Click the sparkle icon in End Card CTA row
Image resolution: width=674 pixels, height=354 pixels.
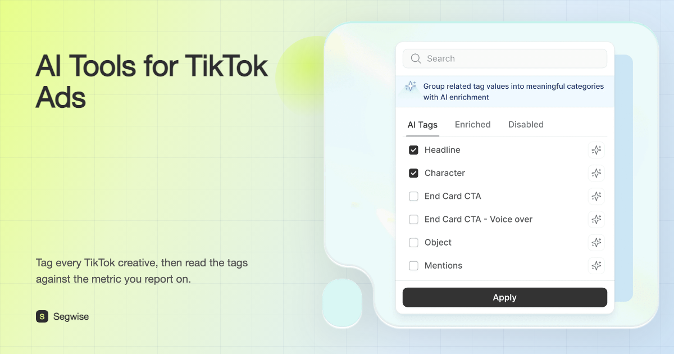pyautogui.click(x=596, y=196)
